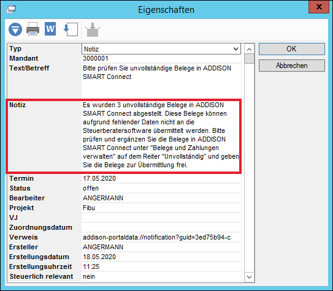Click the Steuerlich relevant value nein
Screen dimensions: 333x291
click(89, 276)
